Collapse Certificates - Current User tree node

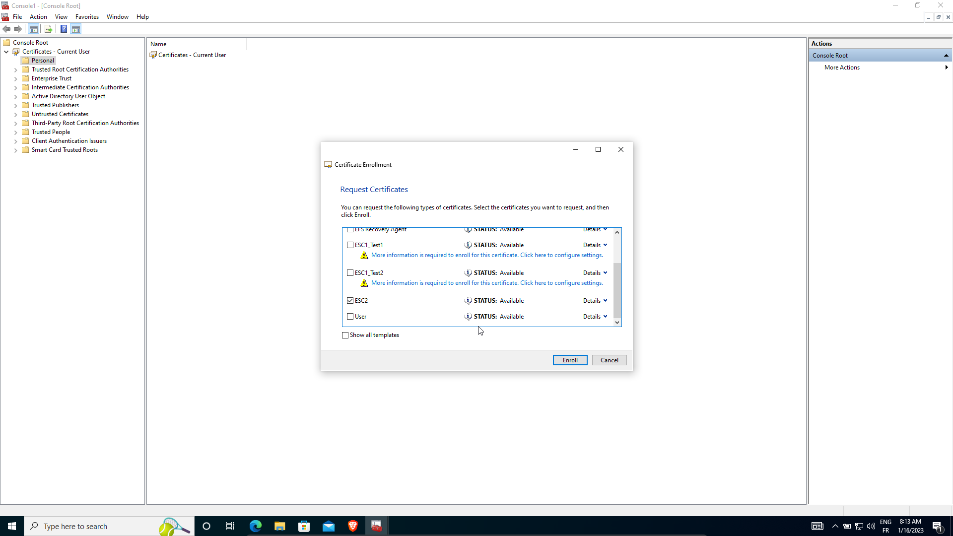tap(6, 52)
